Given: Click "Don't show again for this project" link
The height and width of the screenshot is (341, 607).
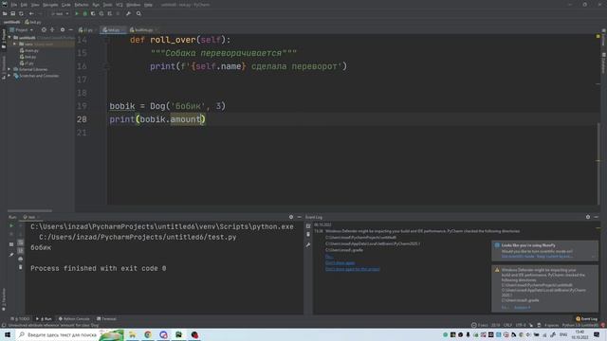Looking at the screenshot, I should coord(352,269).
